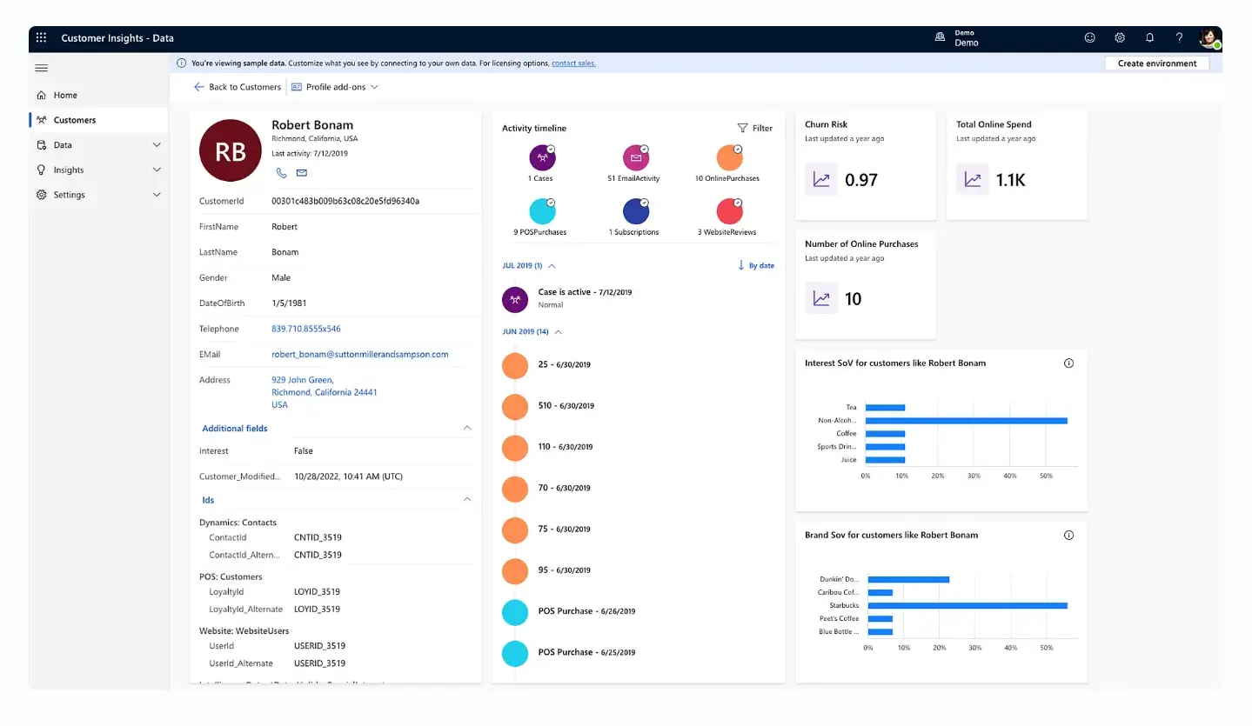Select the Cases activity circle

coord(542,158)
